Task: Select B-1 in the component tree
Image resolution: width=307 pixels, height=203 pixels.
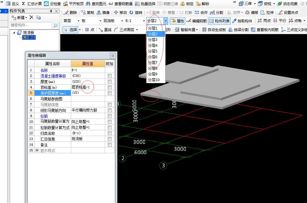Action: tap(29, 37)
